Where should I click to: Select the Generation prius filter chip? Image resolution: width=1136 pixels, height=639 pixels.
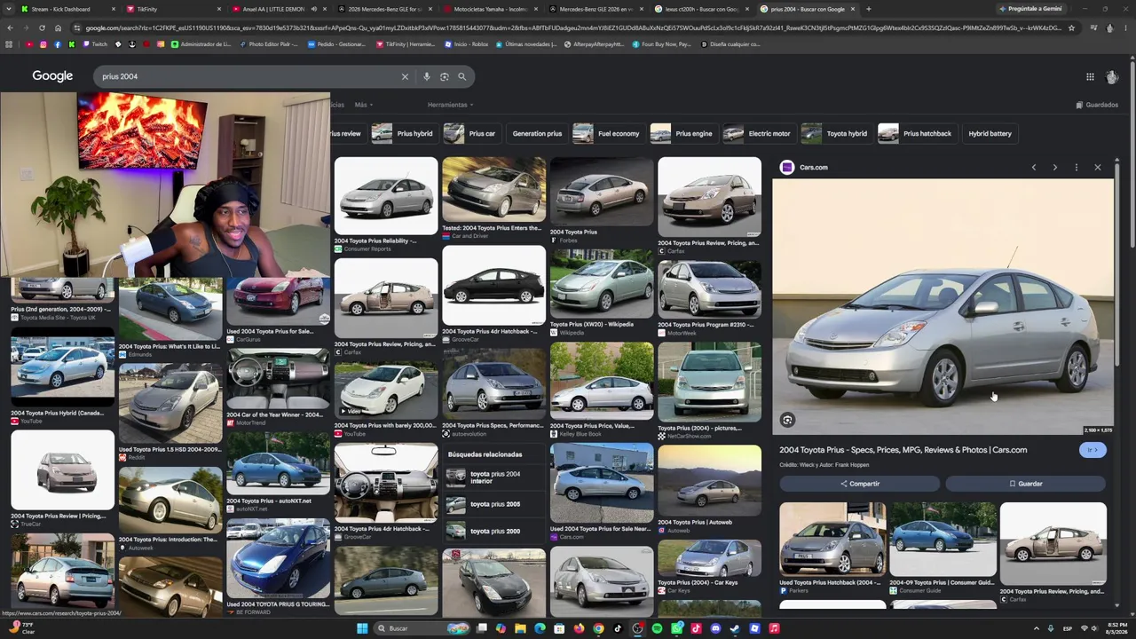[x=537, y=133]
